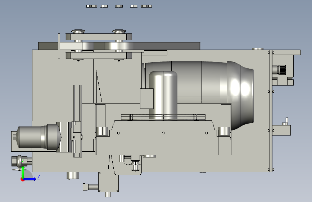312x202 pixels.
Task: Click the red origin ball of coordinate triad
Action: point(22,179)
